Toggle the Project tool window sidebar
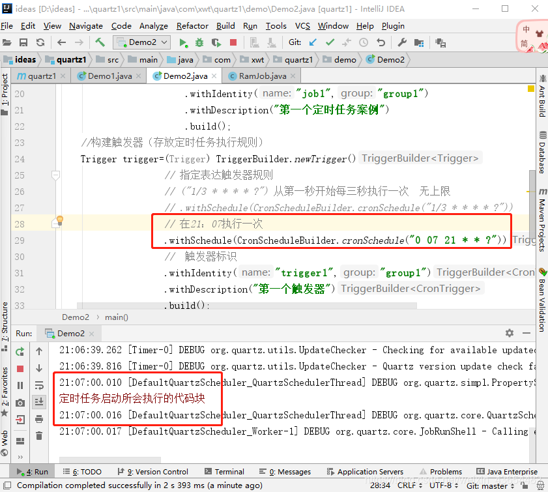 (5, 94)
